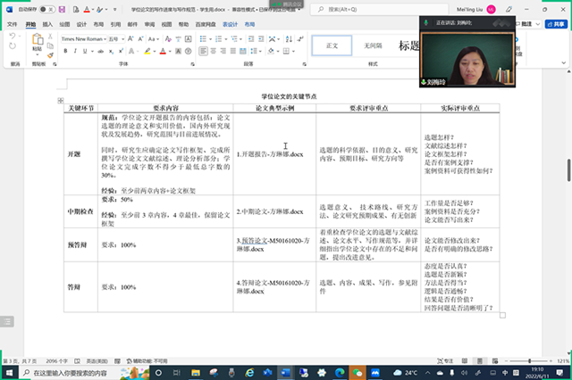The width and height of the screenshot is (572, 380).
Task: Apply the 无间隔 style
Action: (x=373, y=45)
